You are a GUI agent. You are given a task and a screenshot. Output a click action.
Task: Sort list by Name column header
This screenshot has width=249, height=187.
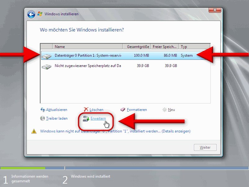(88, 47)
